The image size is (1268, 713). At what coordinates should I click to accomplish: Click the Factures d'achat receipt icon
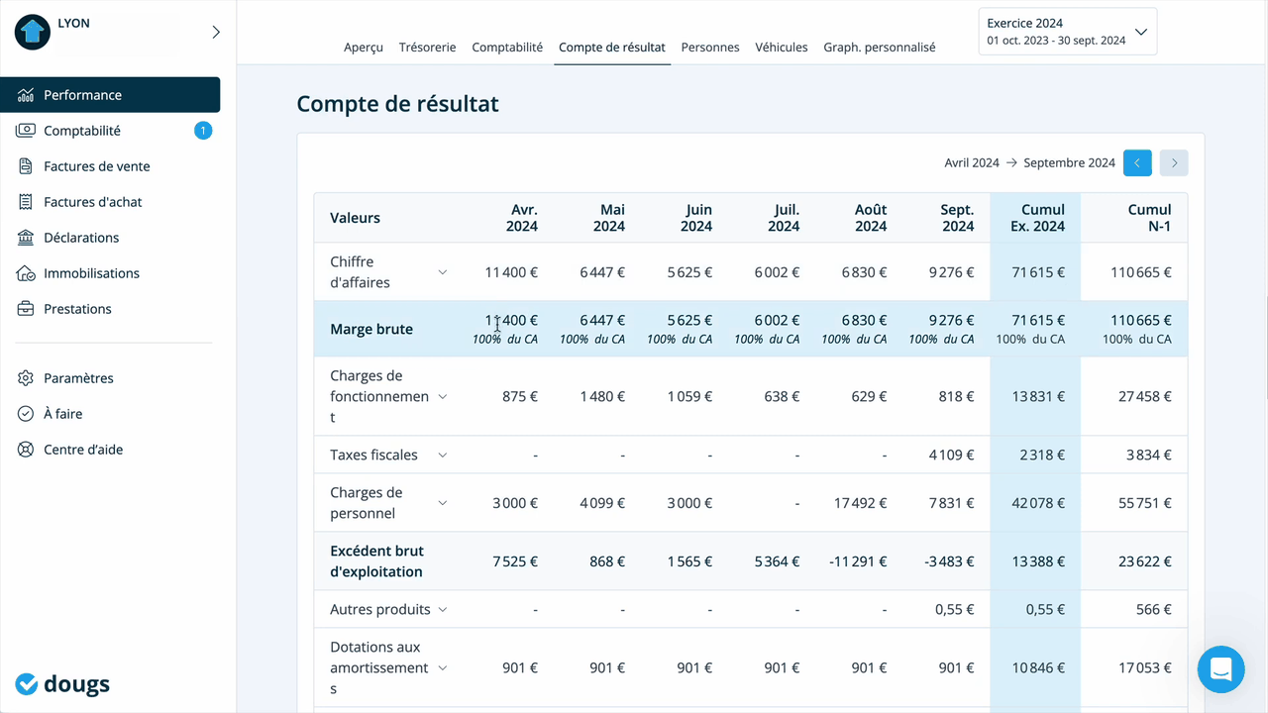26,202
